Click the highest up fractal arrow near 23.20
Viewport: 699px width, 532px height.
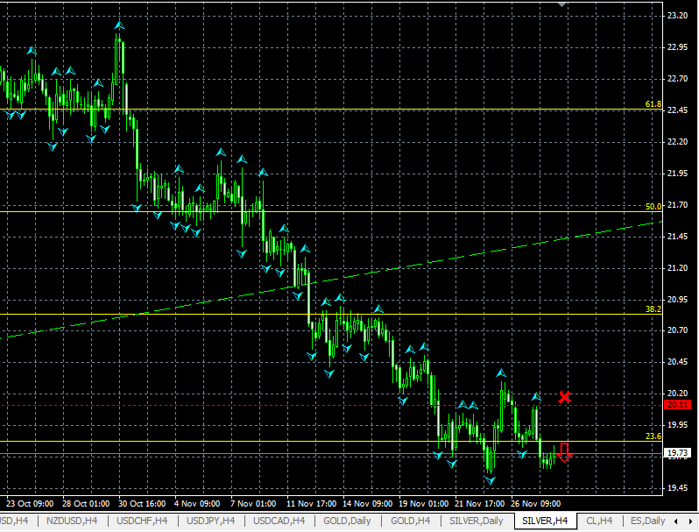tap(119, 26)
